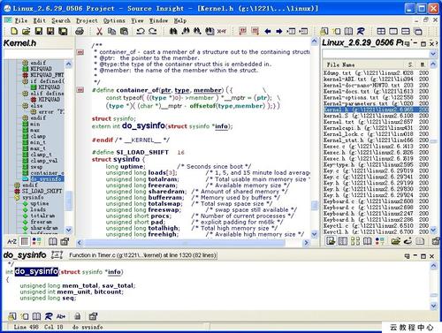This screenshot has height=333, width=442.
Task: Select Kernel.txt in project file list
Action: pyautogui.click(x=376, y=122)
